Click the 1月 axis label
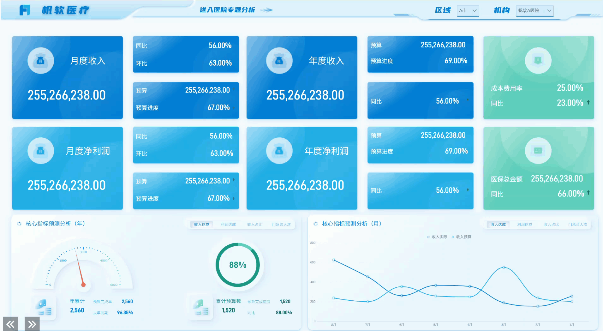This screenshot has height=331, width=603. (x=572, y=325)
